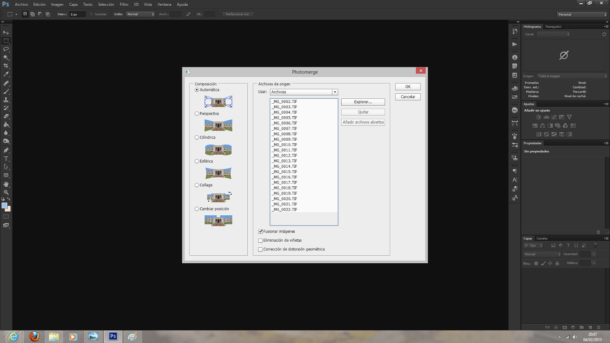Open the Character panel icon
Image resolution: width=610 pixels, height=343 pixels.
515,180
